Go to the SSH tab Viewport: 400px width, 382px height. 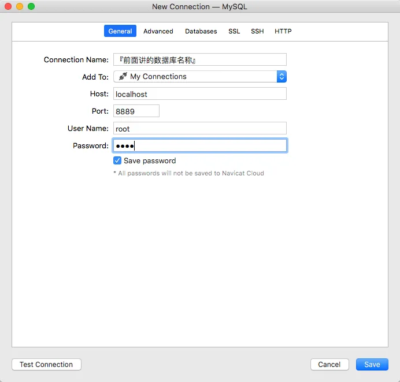(257, 31)
